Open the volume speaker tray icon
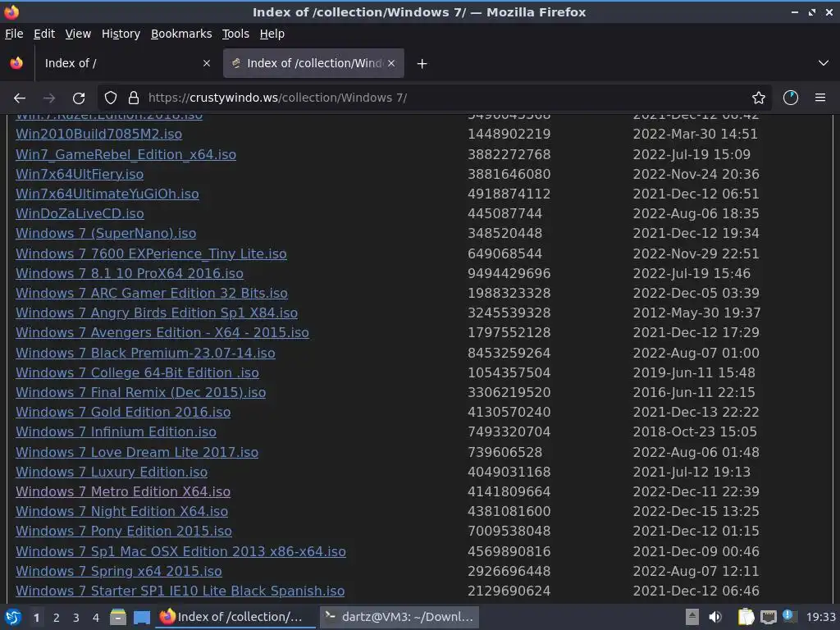This screenshot has height=630, width=840. [x=715, y=617]
